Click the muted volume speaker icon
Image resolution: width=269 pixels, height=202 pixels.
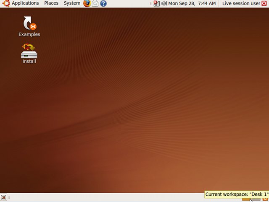point(164,3)
